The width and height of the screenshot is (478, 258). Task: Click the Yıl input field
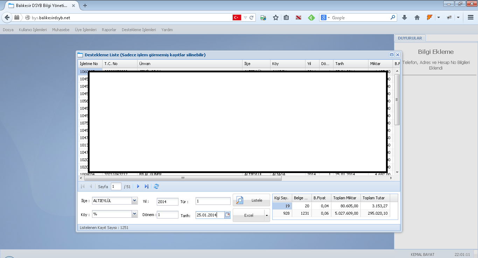coord(167,202)
